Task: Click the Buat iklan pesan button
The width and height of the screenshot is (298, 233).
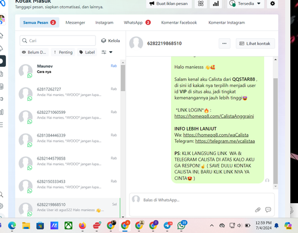Action: pos(169,4)
